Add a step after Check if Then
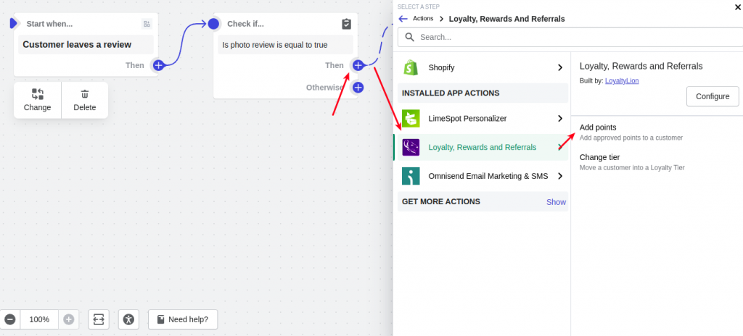 pos(358,65)
